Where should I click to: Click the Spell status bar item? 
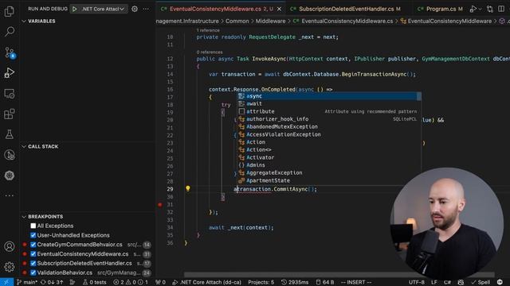(481, 282)
